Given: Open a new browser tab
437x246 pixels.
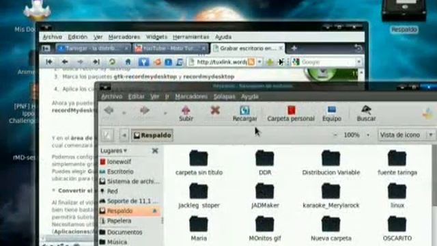Looking at the screenshot, I should point(294,49).
